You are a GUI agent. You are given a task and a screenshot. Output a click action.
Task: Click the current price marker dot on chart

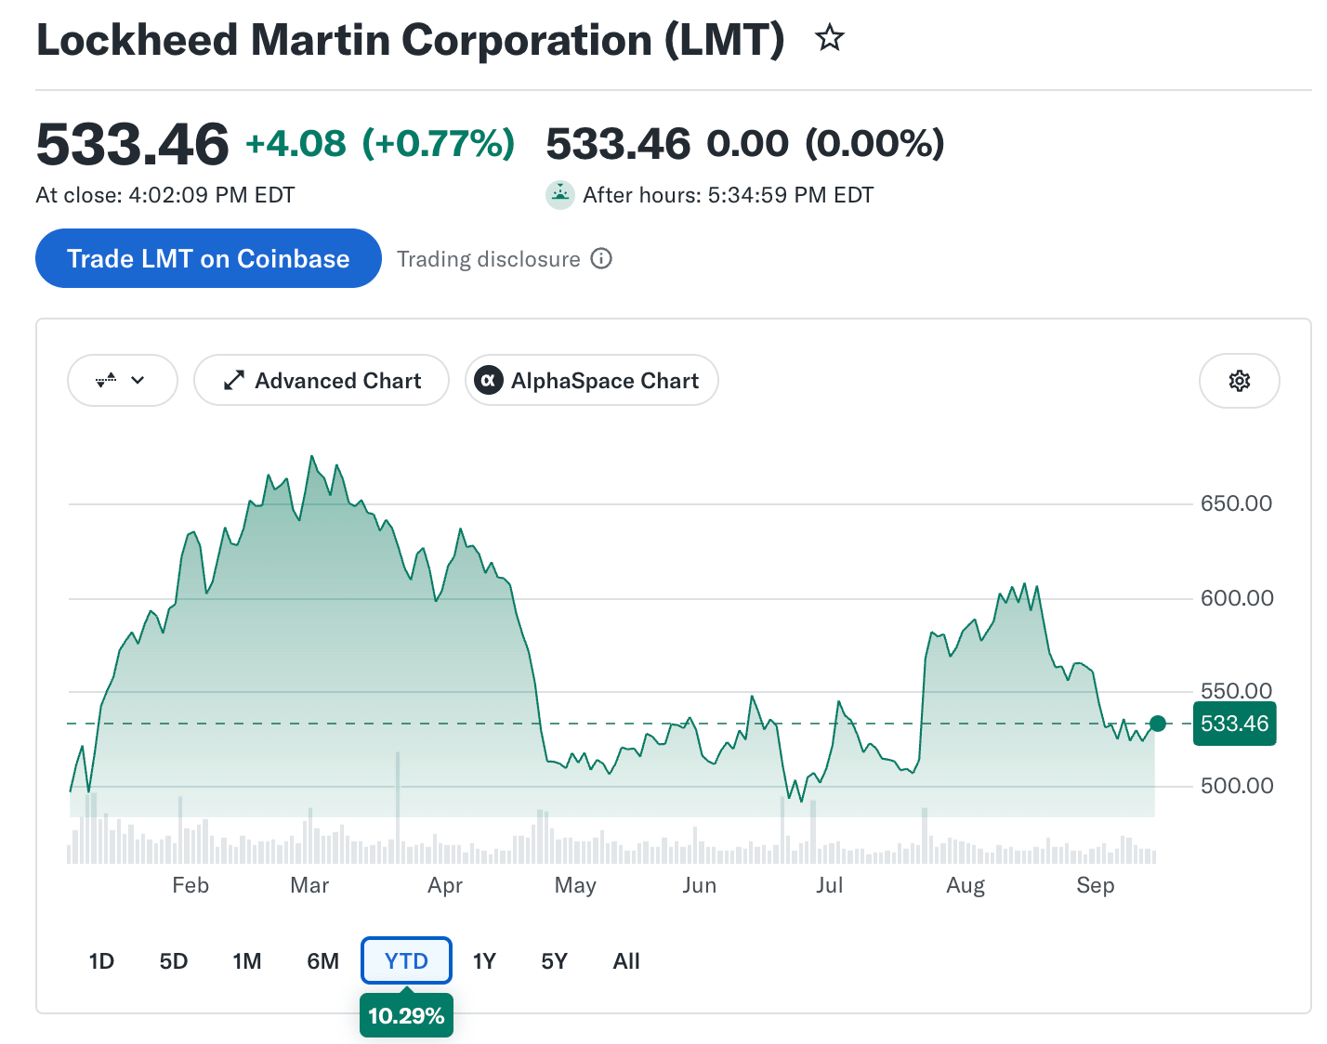click(1158, 724)
